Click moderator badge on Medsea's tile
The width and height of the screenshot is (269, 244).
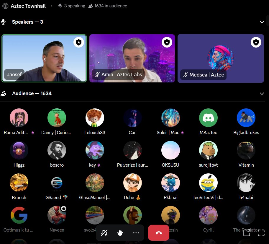pyautogui.click(x=256, y=42)
